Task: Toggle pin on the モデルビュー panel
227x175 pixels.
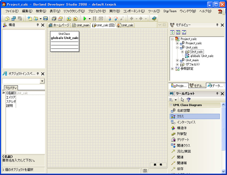Action: (x=217, y=25)
